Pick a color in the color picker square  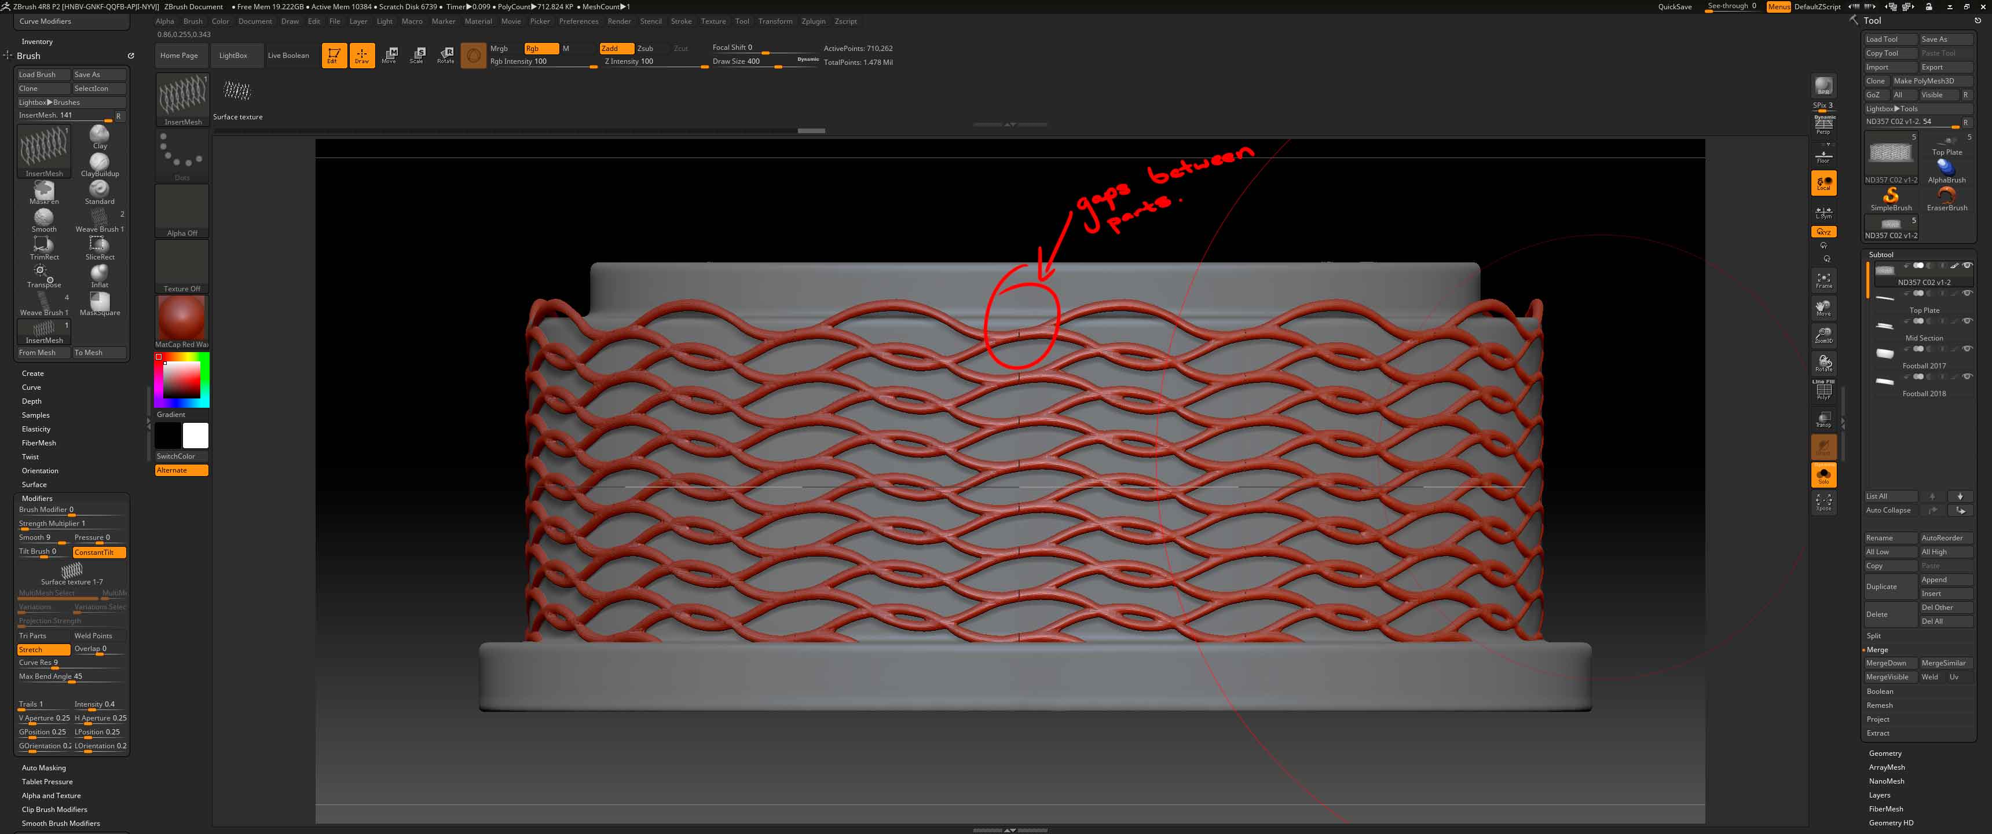pos(181,379)
